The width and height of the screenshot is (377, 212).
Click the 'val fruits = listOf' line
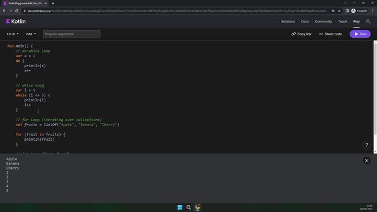coord(67,124)
